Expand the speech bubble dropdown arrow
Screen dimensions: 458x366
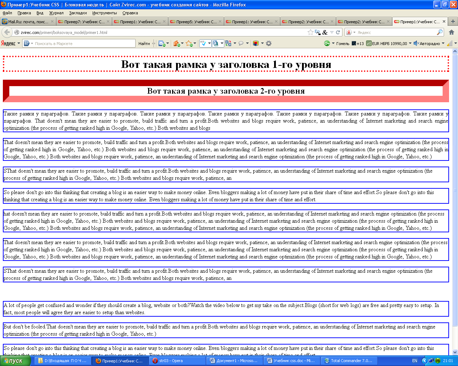[x=247, y=44]
